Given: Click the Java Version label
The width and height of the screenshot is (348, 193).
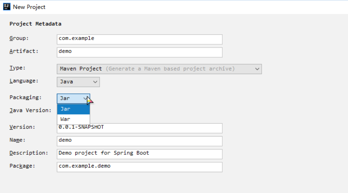Looking at the screenshot, I should 30,110.
